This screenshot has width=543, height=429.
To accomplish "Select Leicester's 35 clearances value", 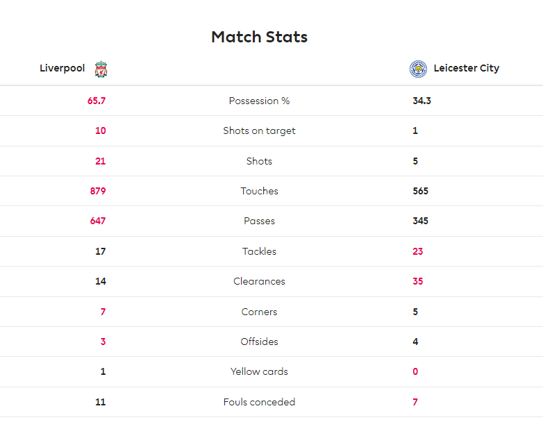I will tap(417, 281).
